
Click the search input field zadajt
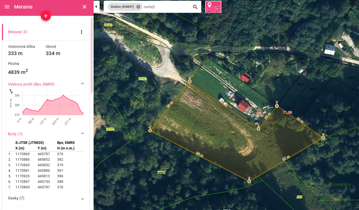click(x=166, y=7)
